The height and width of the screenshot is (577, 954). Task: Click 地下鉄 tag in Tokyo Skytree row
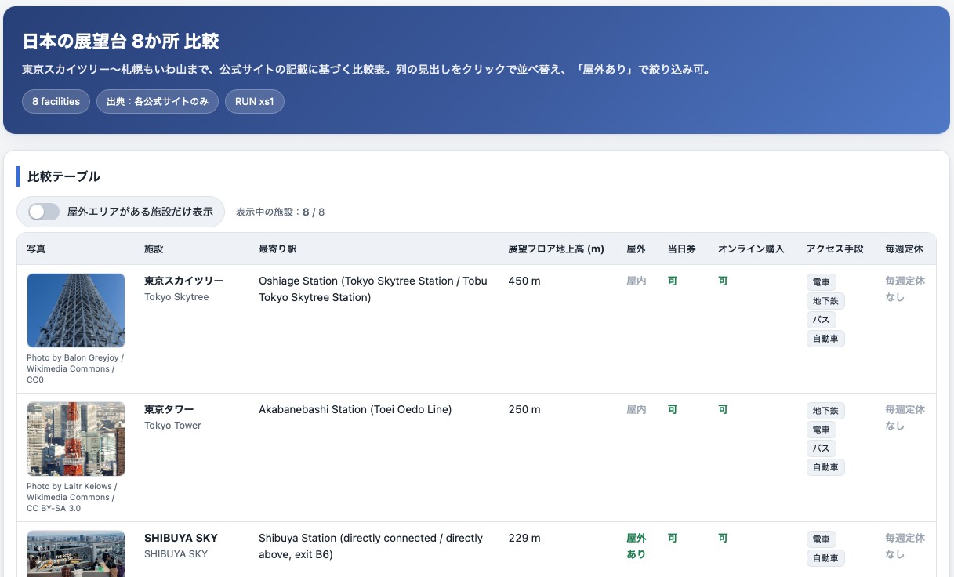click(x=825, y=301)
